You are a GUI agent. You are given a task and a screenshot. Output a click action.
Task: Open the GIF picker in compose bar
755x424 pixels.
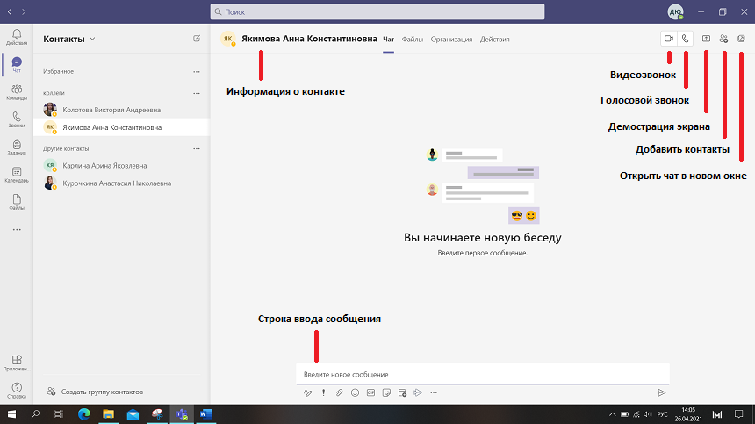370,392
